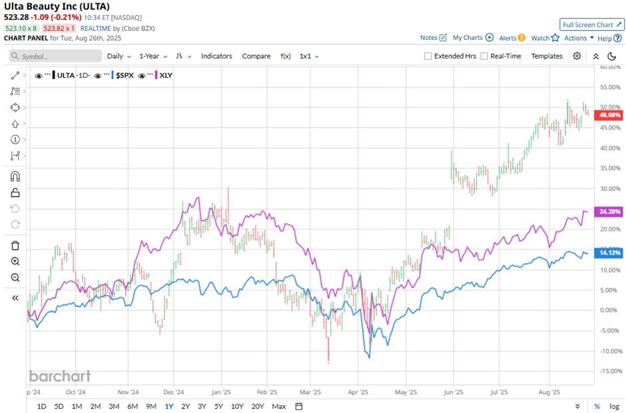Click the purple XLY color swatch
Screen dimensions: 626x413
[x=156, y=75]
